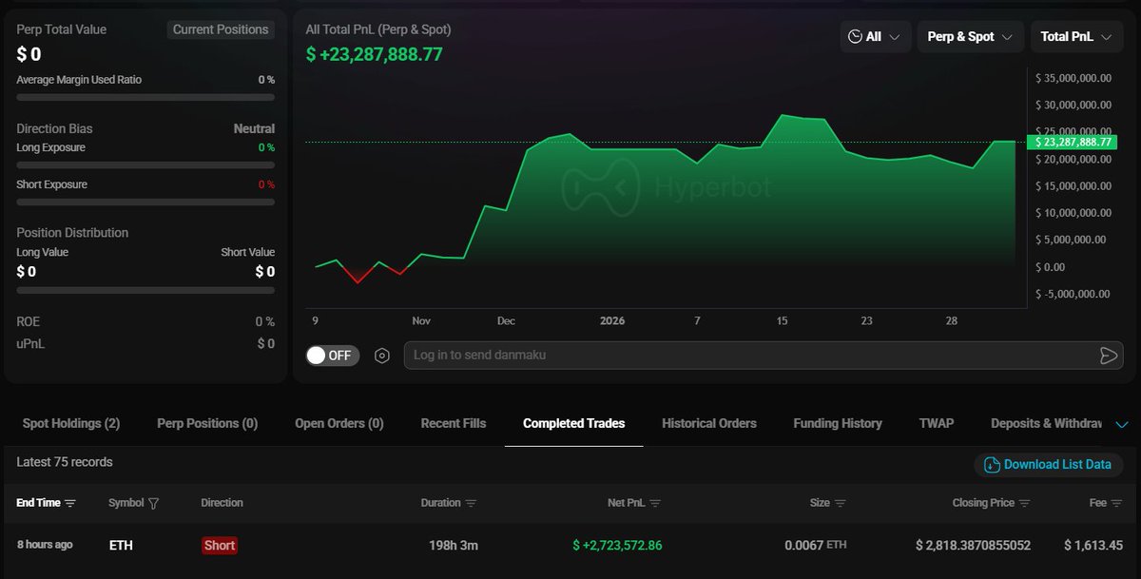Click the Current Positions button
The width and height of the screenshot is (1141, 579).
[x=221, y=29]
